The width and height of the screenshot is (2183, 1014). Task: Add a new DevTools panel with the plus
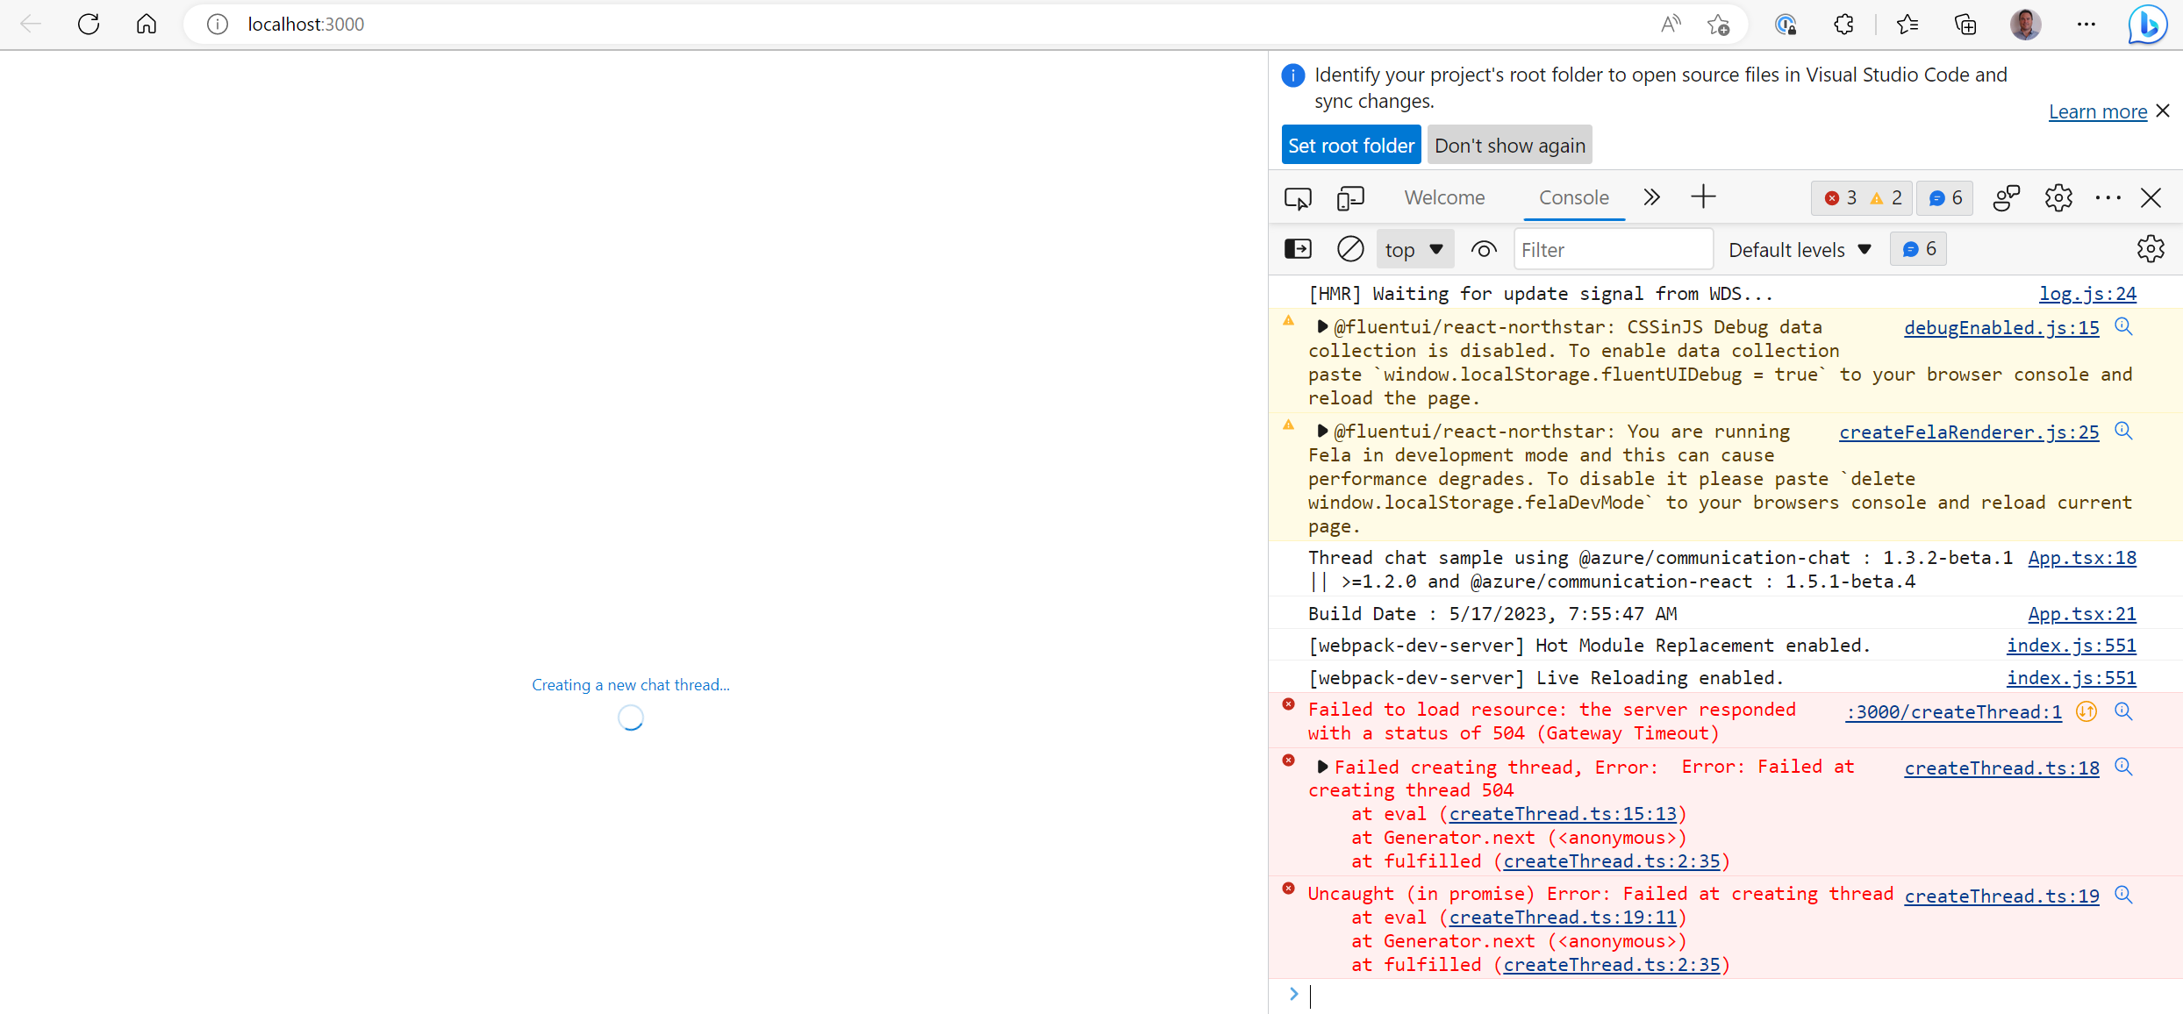click(1703, 196)
